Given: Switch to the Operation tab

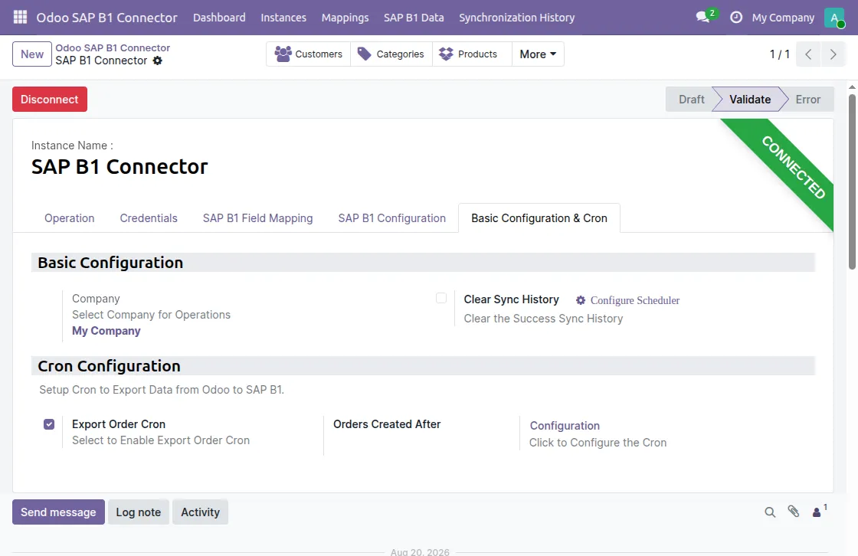Looking at the screenshot, I should click(x=70, y=218).
